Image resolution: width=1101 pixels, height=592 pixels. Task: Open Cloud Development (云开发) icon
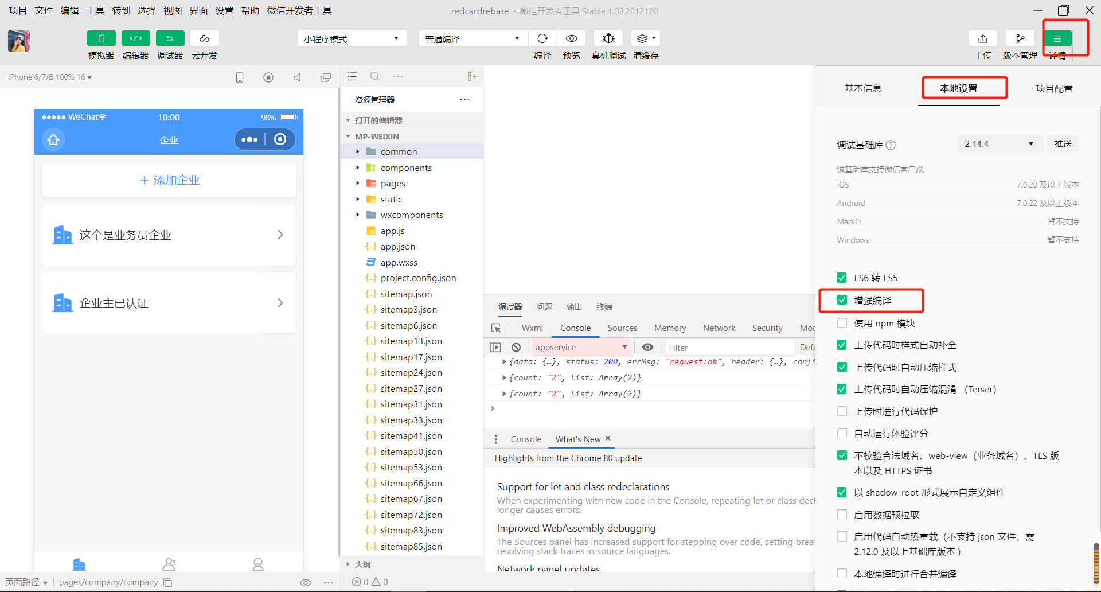(x=205, y=38)
